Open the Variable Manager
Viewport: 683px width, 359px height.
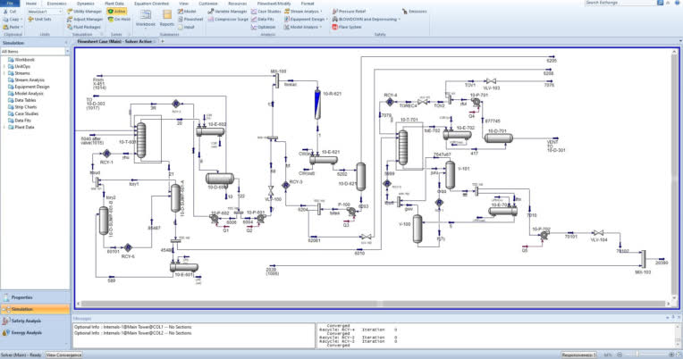click(227, 12)
